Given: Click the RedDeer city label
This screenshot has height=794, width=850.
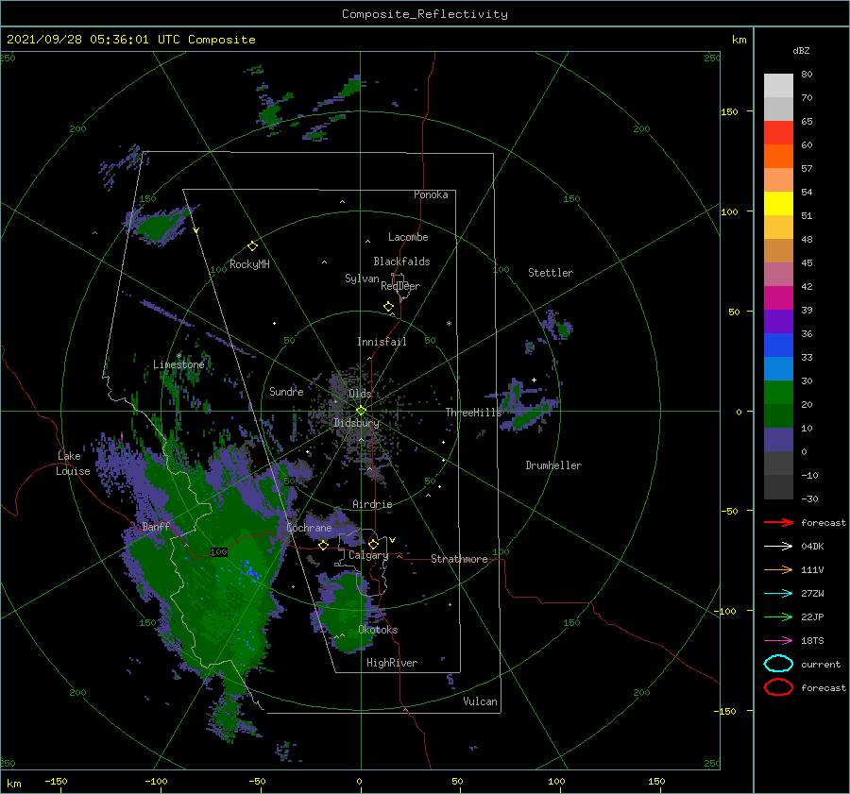Looking at the screenshot, I should point(400,286).
